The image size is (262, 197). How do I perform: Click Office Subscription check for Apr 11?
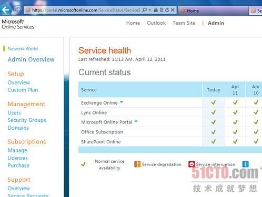pos(235,132)
